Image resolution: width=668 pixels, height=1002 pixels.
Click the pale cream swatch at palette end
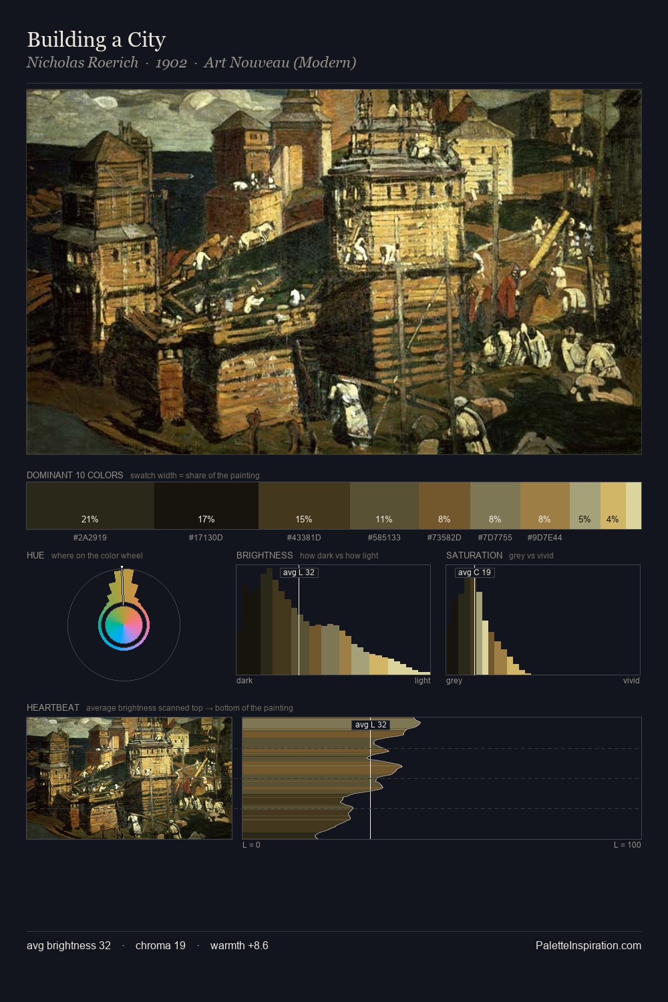[633, 506]
